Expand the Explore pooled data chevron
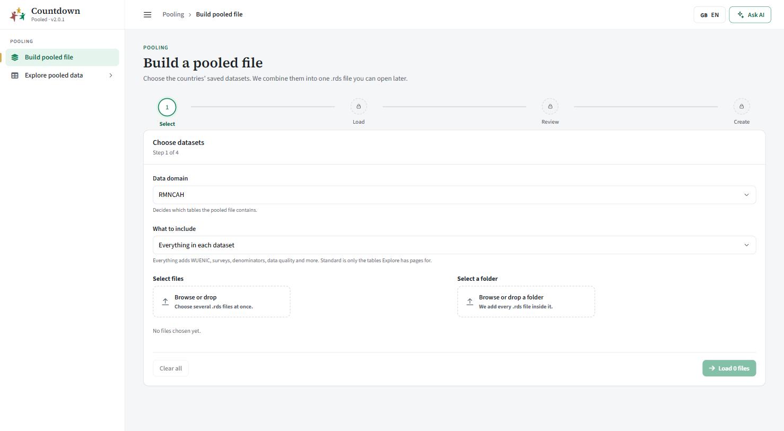784x431 pixels. point(111,75)
